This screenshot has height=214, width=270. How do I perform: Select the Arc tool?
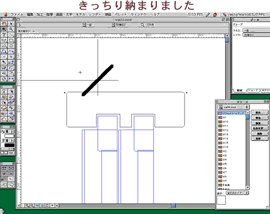(x=4, y=46)
